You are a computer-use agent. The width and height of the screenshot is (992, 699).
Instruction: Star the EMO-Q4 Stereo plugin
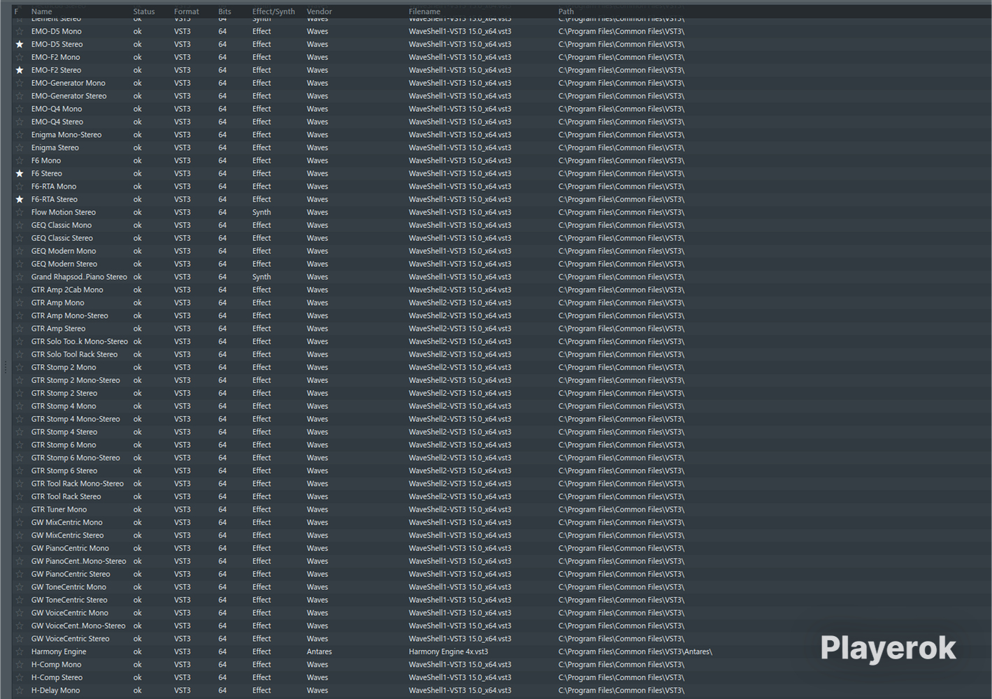coord(20,122)
